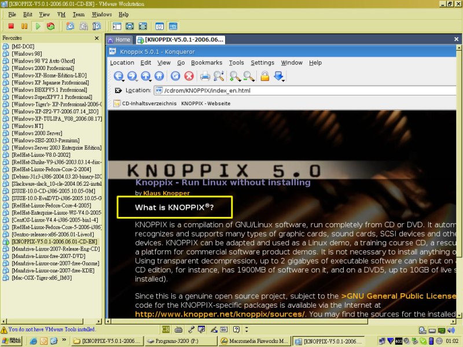Image resolution: width=463 pixels, height=347 pixels.
Task: Power on the VM with the green play icon
Action: 38,26
